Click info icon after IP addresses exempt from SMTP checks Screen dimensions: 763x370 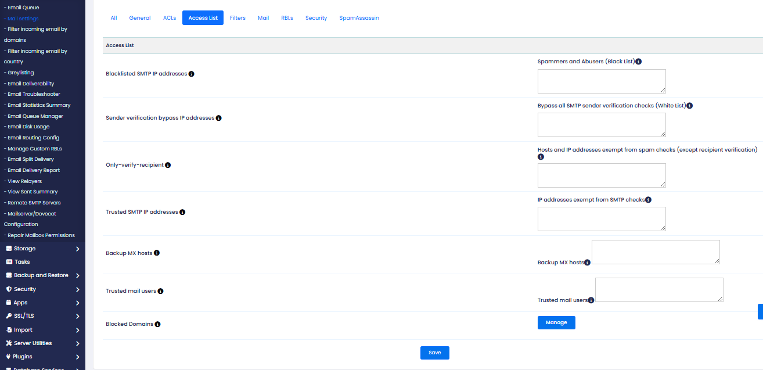(x=649, y=200)
